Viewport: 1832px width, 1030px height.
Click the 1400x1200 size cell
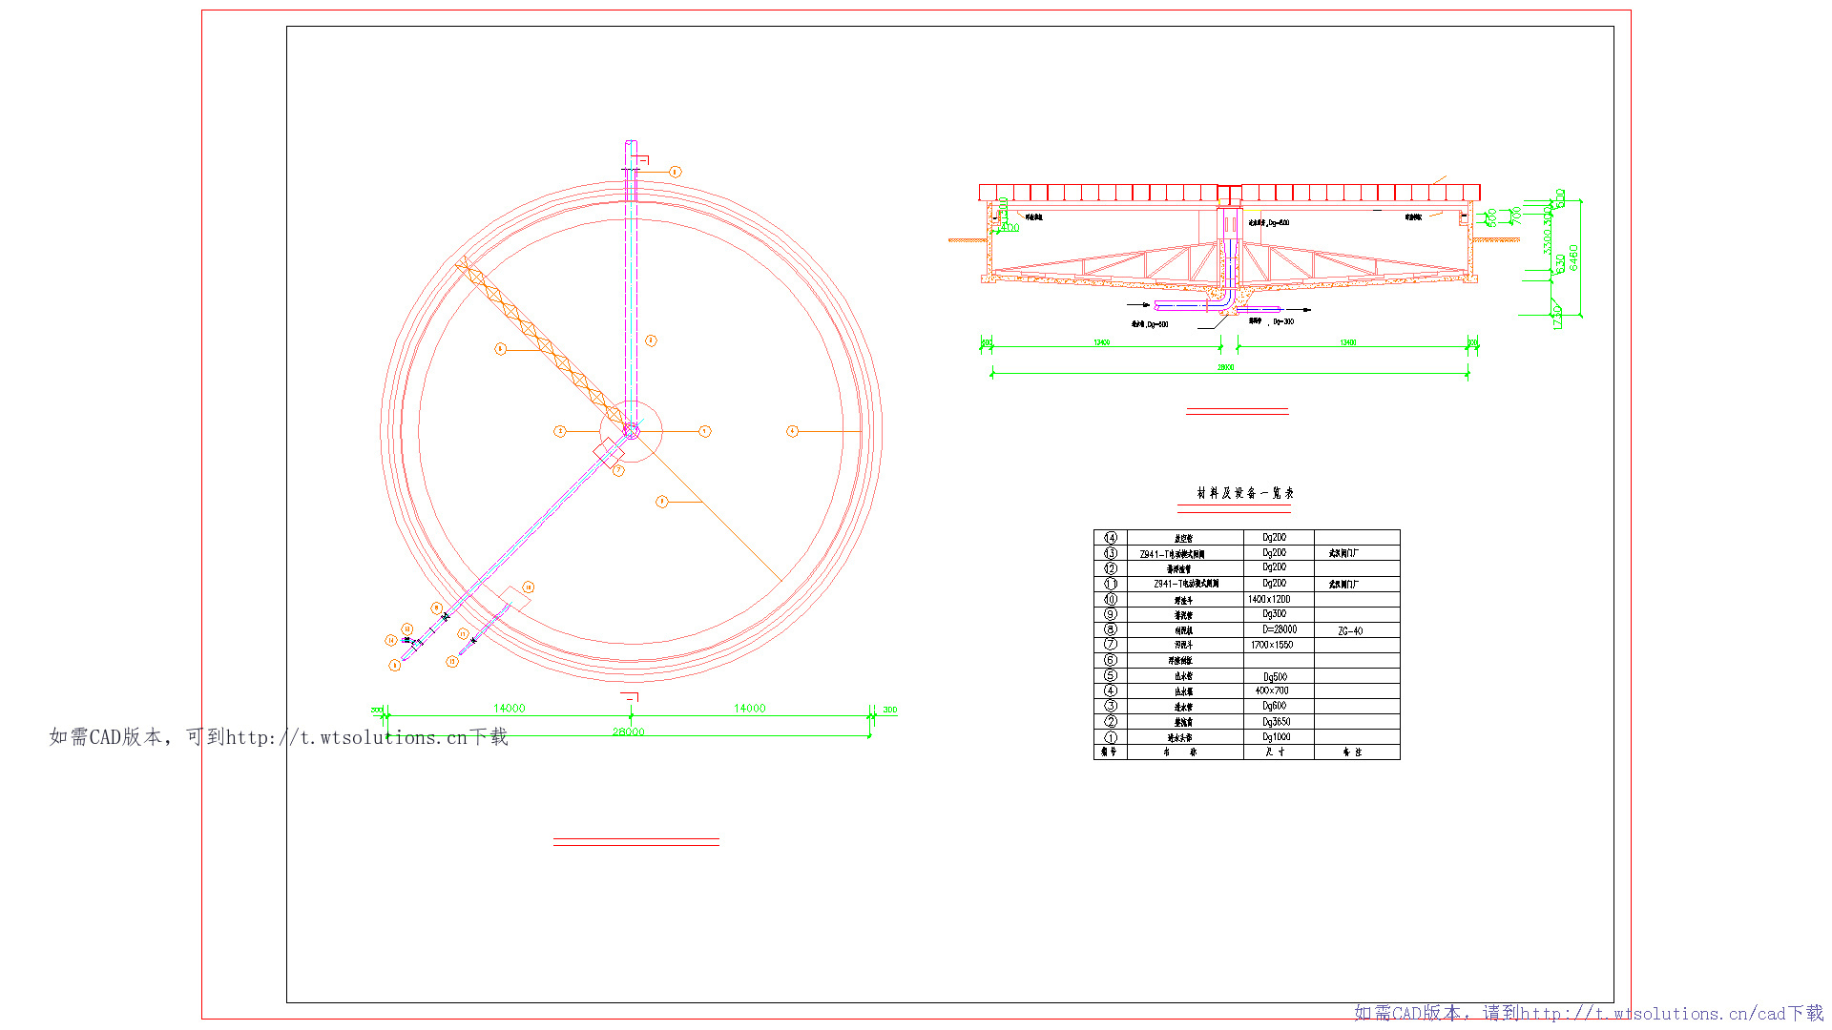click(x=1269, y=599)
